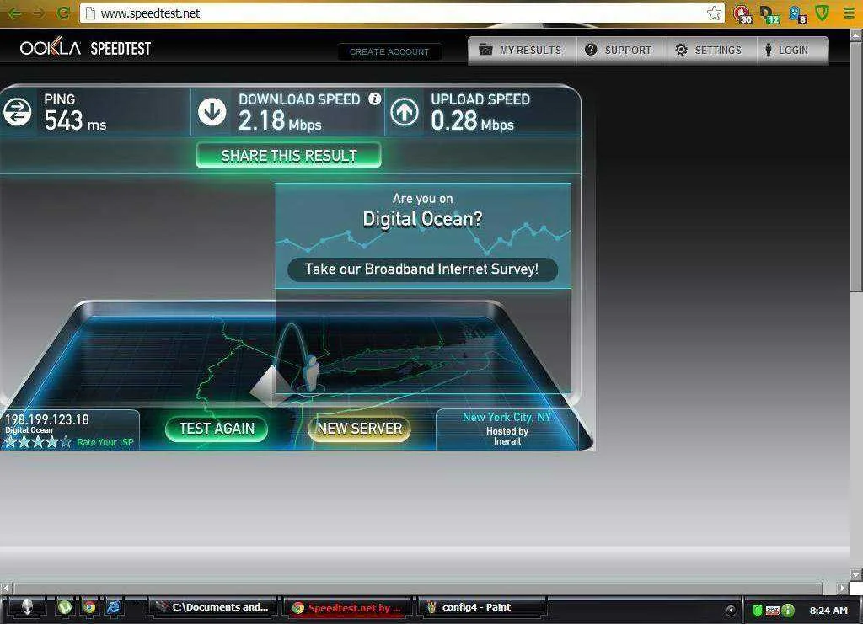Click the Rate Your ISP link
Viewport: 863px width, 624px height.
[105, 443]
